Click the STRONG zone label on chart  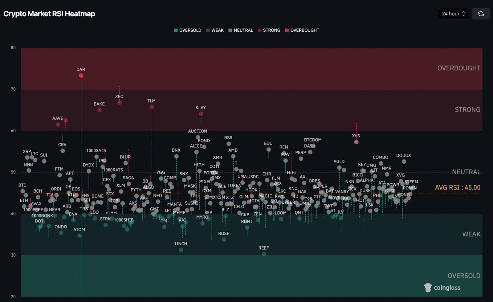point(468,110)
